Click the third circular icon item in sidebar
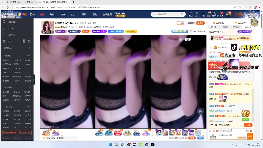The height and width of the screenshot is (148, 263). click(9, 35)
